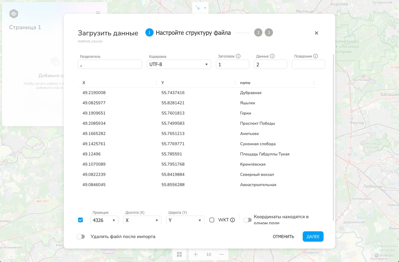Select the Аметьево cell
399x262 pixels.
(250, 133)
